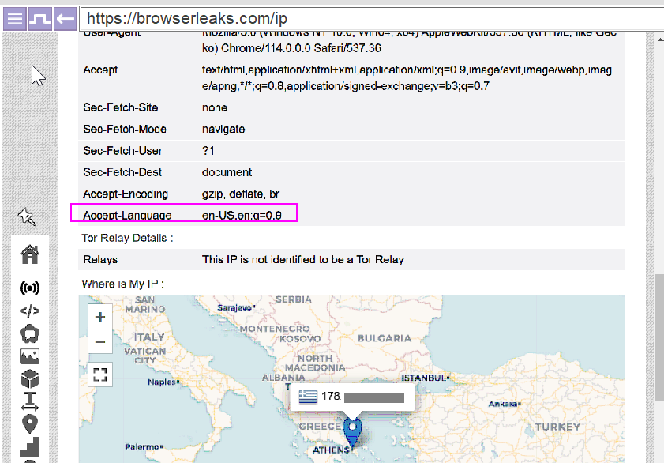Image resolution: width=664 pixels, height=463 pixels.
Task: Open the code brackets sidebar icon
Action: [29, 311]
